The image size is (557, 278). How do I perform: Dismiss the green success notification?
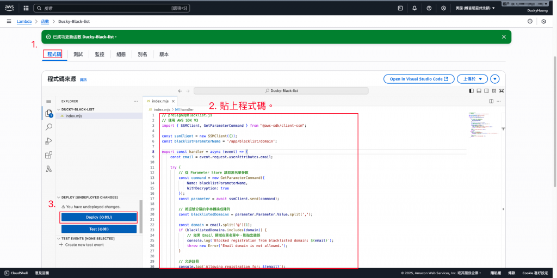(x=504, y=36)
